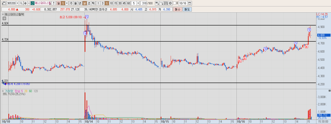331x124 pixels.
Task: Click the line chart tool icon
Action: click(162, 3)
